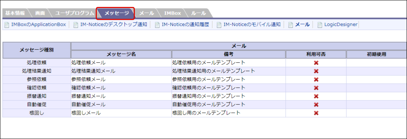The height and width of the screenshot is (139, 407).
Task: Click the LogicDesigner document icon
Action: pos(320,25)
